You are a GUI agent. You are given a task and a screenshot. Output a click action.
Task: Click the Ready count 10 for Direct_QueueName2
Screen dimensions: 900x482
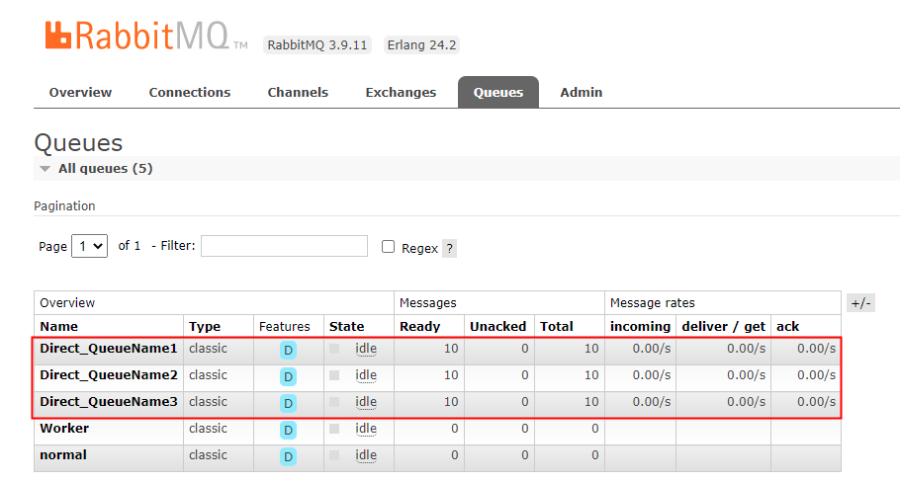tap(451, 374)
